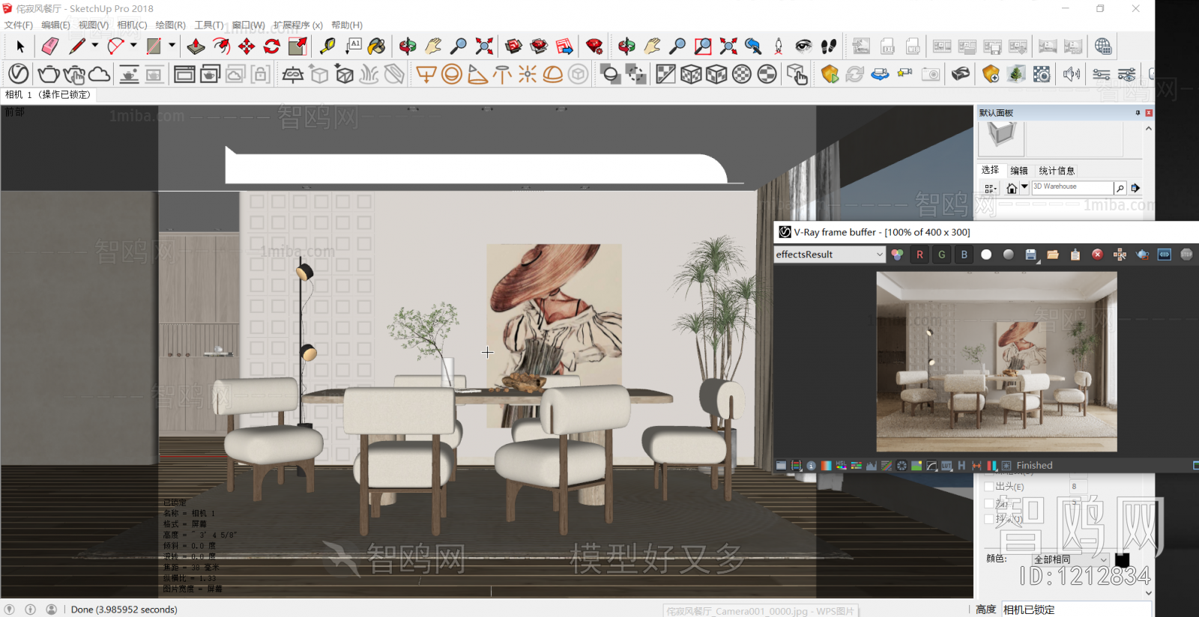Click the Look Around eye icon
The height and width of the screenshot is (617, 1199).
pyautogui.click(x=803, y=46)
